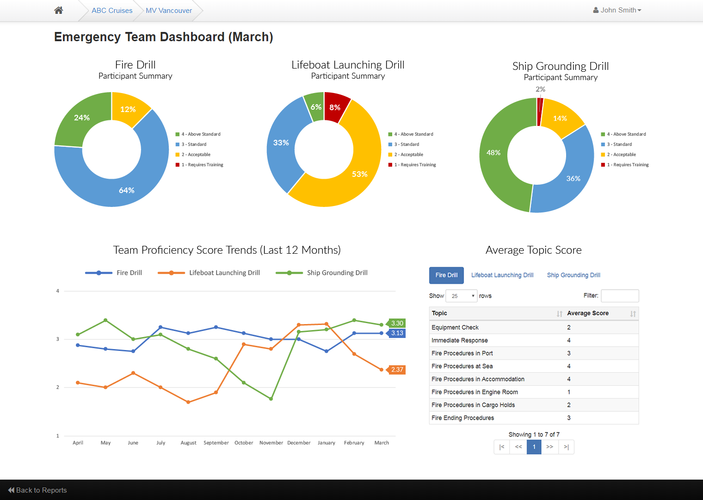The height and width of the screenshot is (500, 703).
Task: Go to next table page
Action: pyautogui.click(x=550, y=447)
